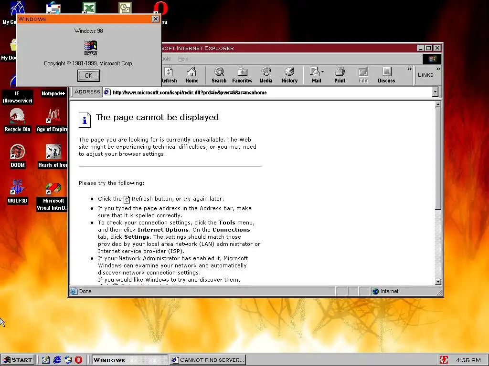Select the Notepad++ desktop label

53,93
